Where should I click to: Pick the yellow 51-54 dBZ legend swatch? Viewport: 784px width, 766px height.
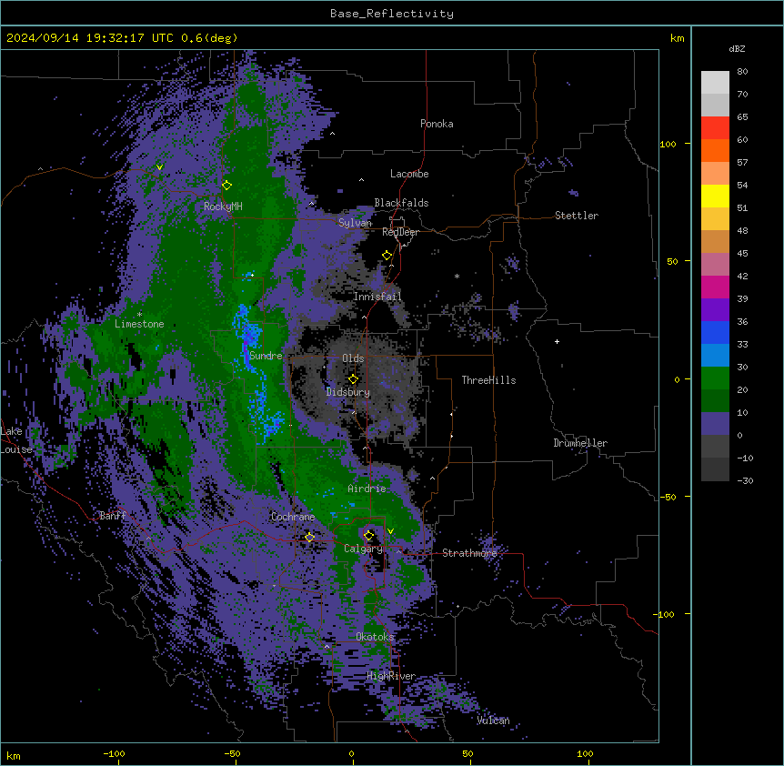pyautogui.click(x=715, y=196)
